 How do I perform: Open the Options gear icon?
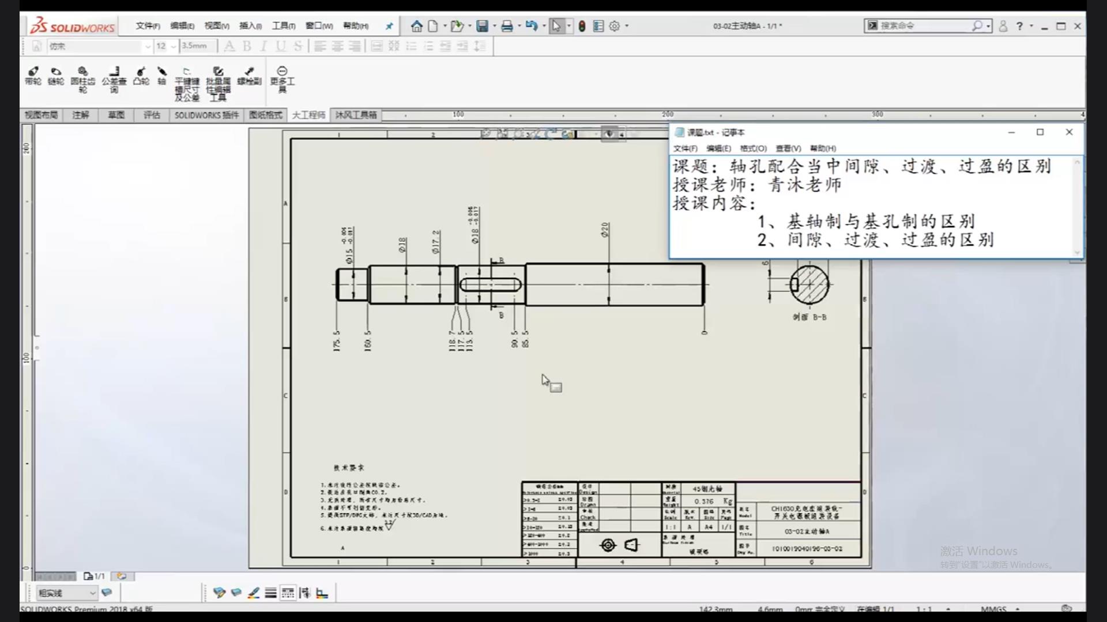tap(615, 26)
